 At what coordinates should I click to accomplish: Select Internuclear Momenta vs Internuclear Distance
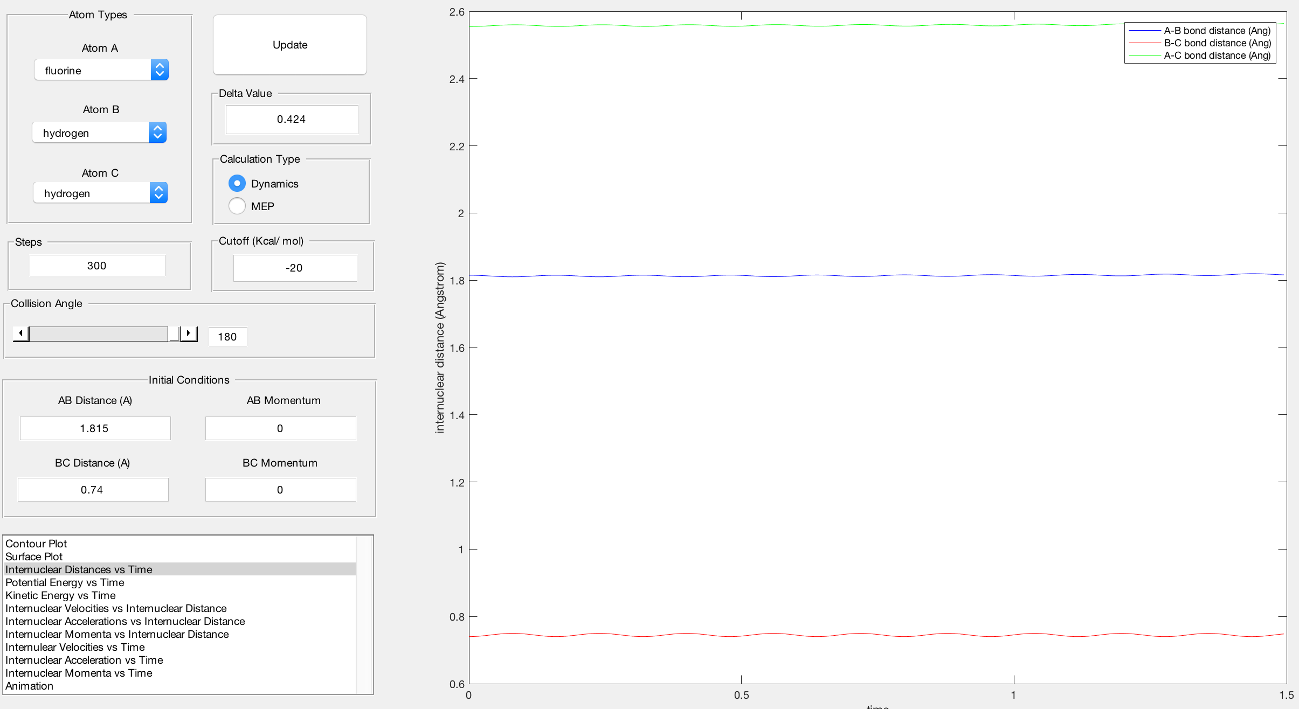click(180, 634)
